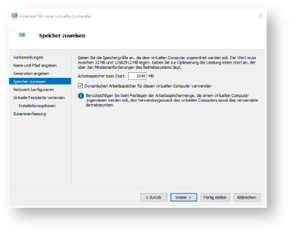Click the wizard icon in the title bar
Viewport: 291px width, 232px height.
15,16
